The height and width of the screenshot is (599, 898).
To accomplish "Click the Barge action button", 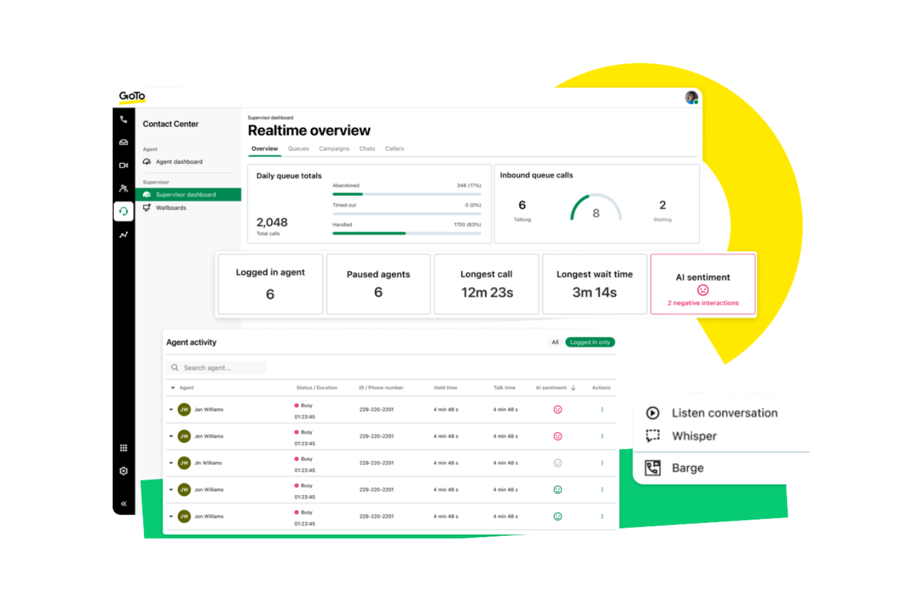I will click(x=687, y=467).
